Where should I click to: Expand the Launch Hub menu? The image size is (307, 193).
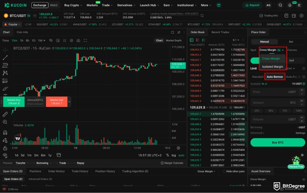149,5
